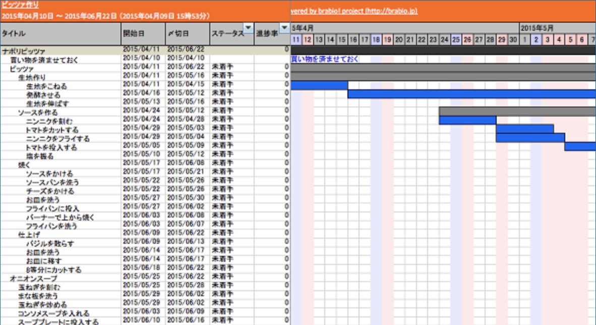Select the 未着手 status cell for 焼く

(222, 163)
